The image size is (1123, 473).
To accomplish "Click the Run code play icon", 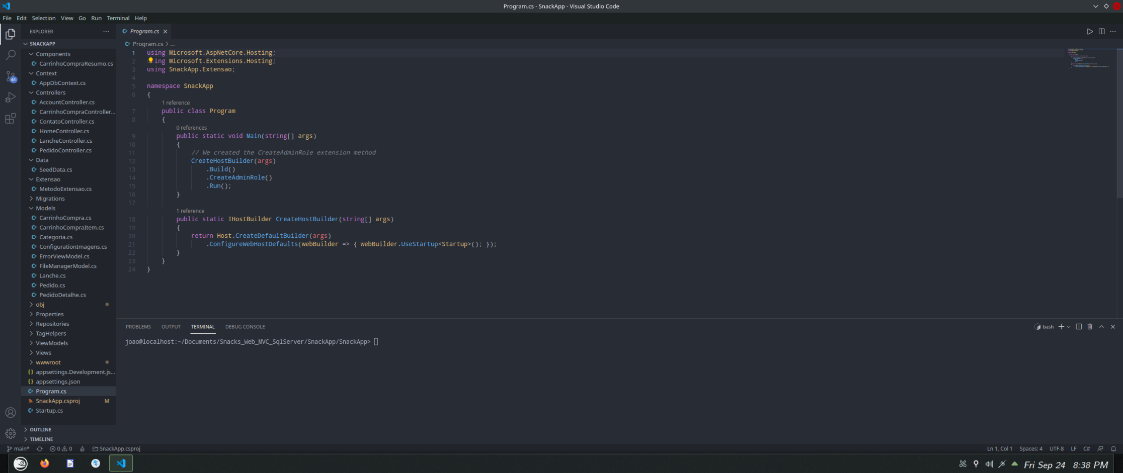I will click(1090, 31).
